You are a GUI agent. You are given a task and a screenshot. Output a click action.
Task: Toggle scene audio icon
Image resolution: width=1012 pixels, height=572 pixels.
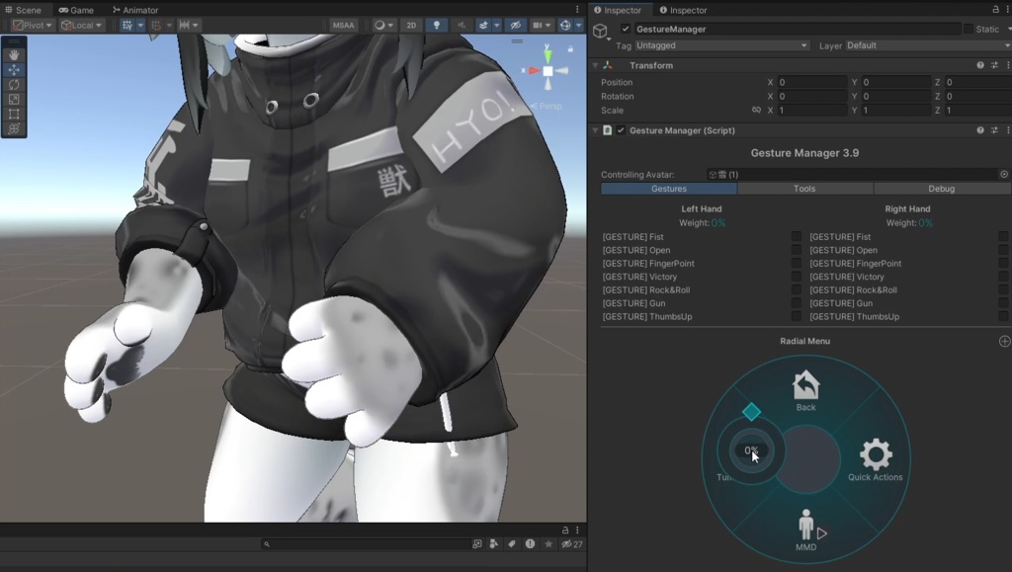tap(462, 25)
